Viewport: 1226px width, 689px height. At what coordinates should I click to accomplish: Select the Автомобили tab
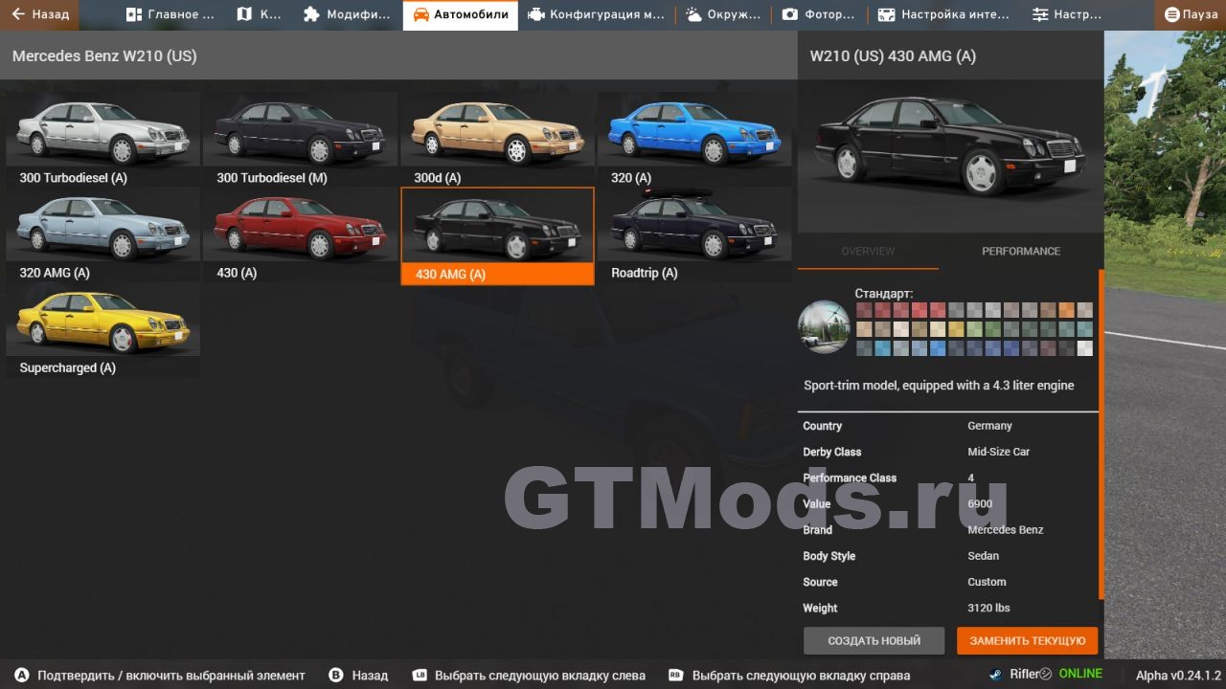461,14
